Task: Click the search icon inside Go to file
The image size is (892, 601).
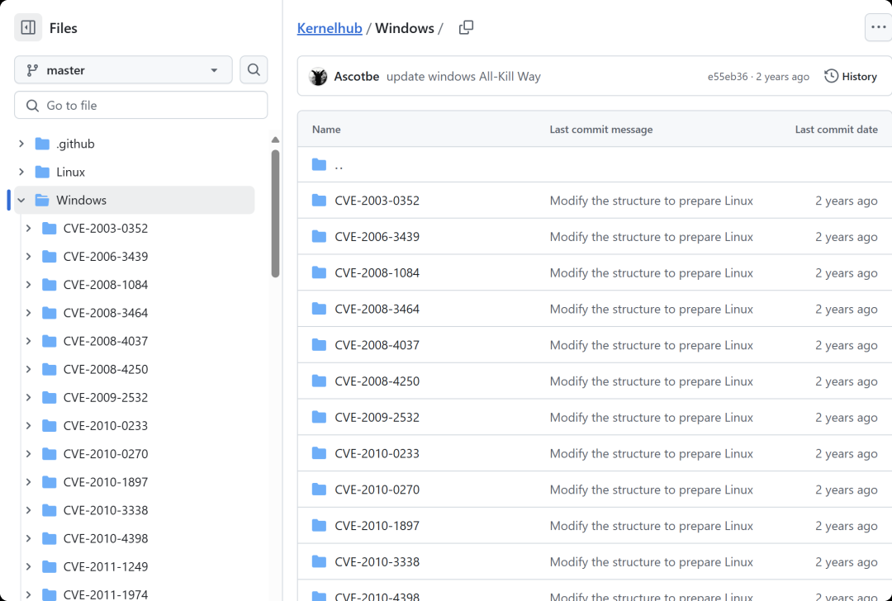Action: (x=32, y=105)
